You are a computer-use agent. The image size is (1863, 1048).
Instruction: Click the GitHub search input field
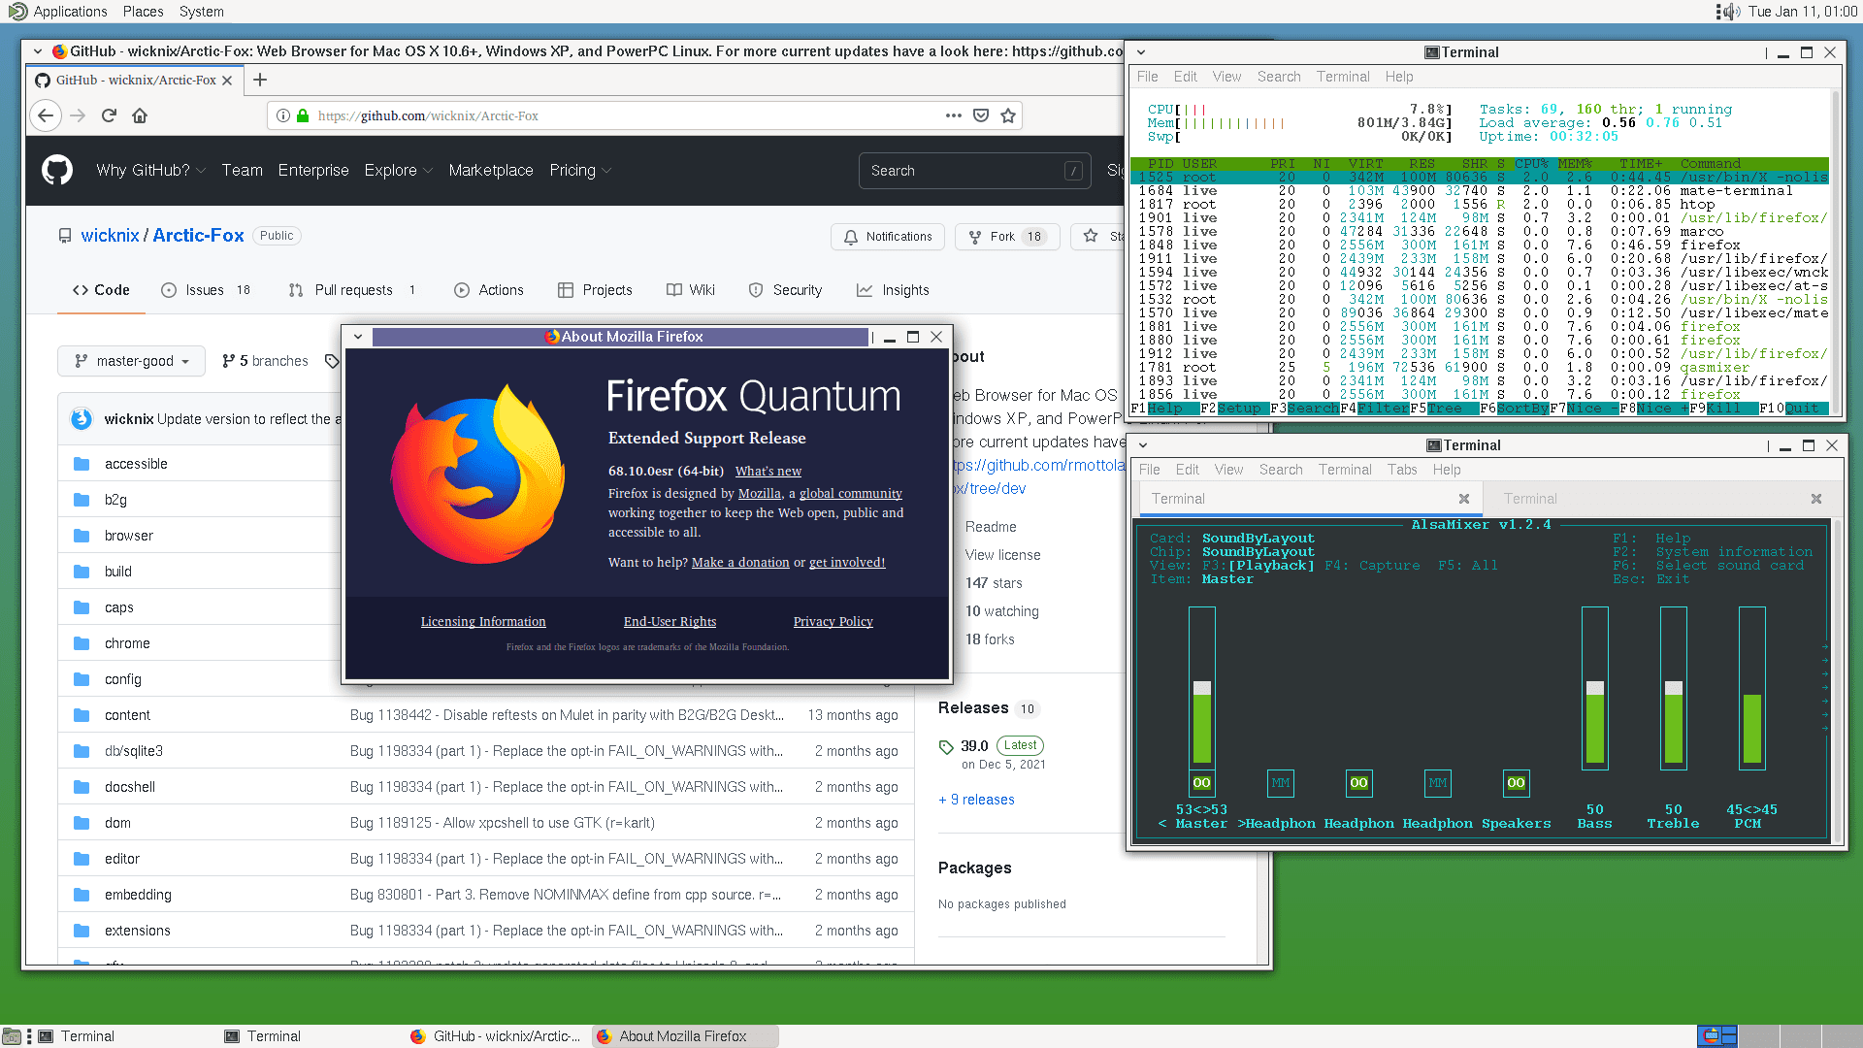(x=974, y=171)
